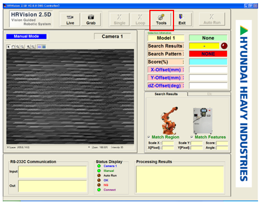Click the first magnifier zoom icon
Screen dimensions: 263x203
18,47
